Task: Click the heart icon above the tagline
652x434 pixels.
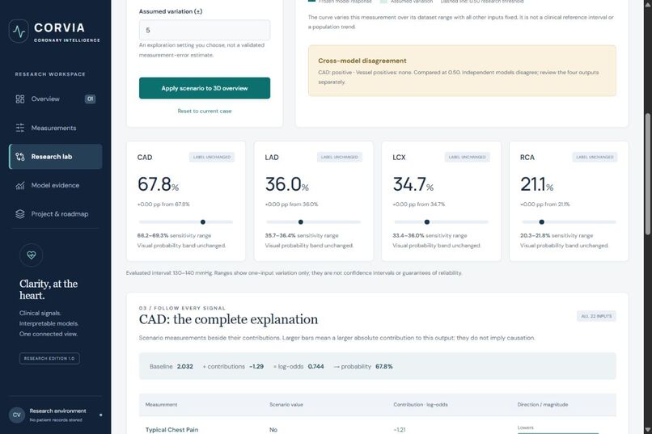Action: (32, 255)
